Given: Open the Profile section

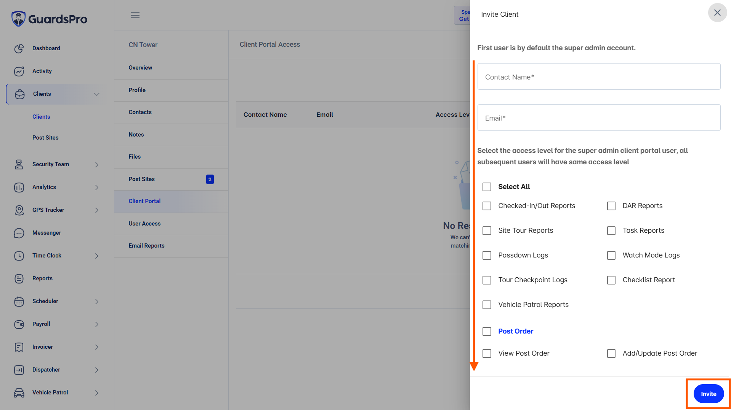Looking at the screenshot, I should coord(171,90).
